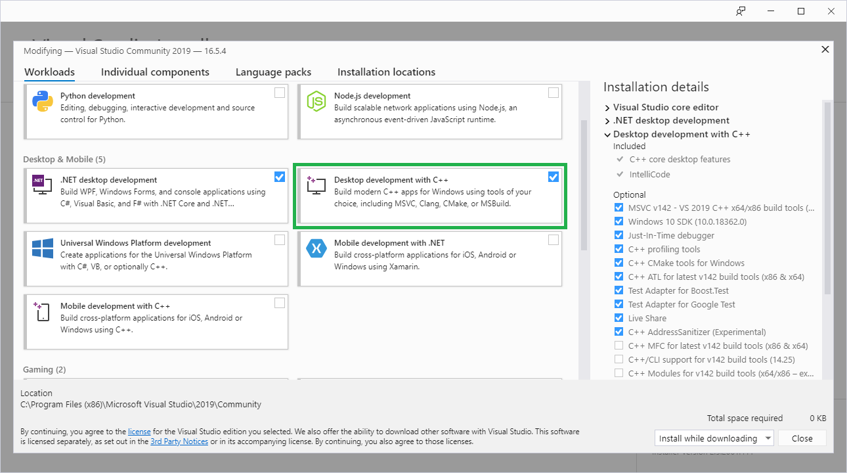Uncheck Desktop development with C++ workload
This screenshot has height=473, width=847.
[554, 177]
